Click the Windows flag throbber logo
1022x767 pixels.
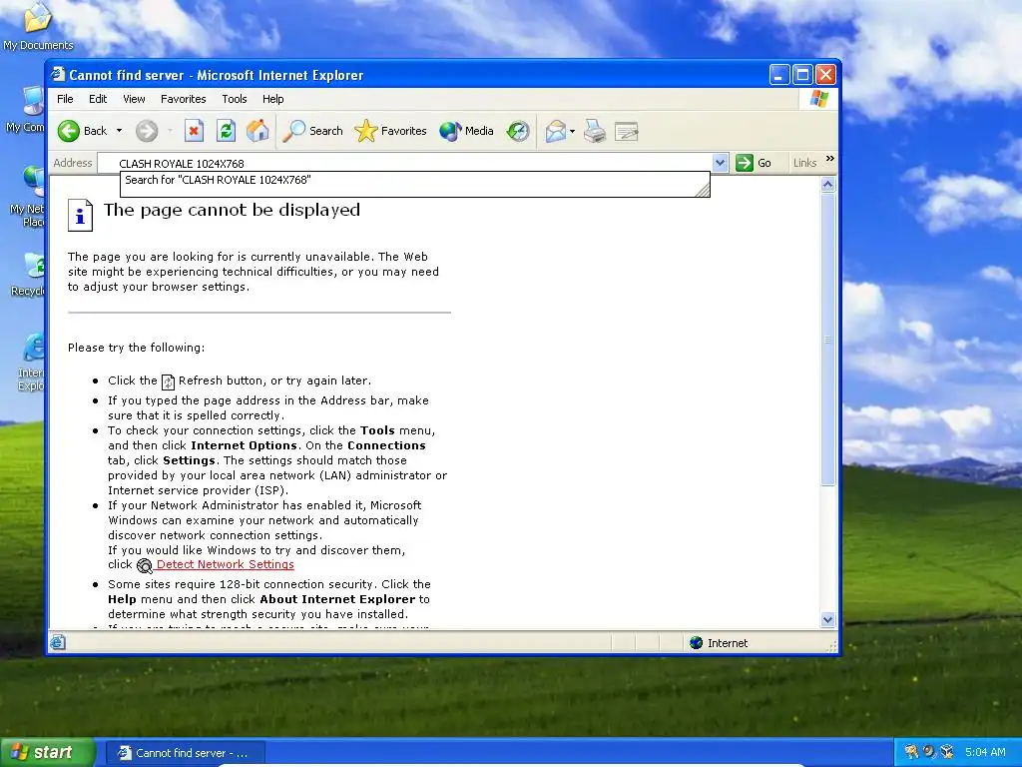tap(818, 99)
